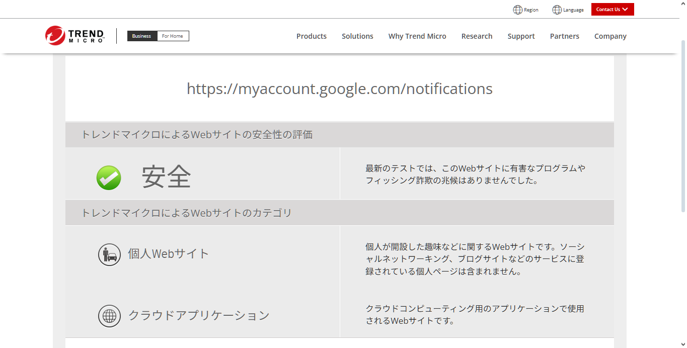Switch to the Business toggle option
Image resolution: width=687 pixels, height=348 pixels.
pos(141,36)
